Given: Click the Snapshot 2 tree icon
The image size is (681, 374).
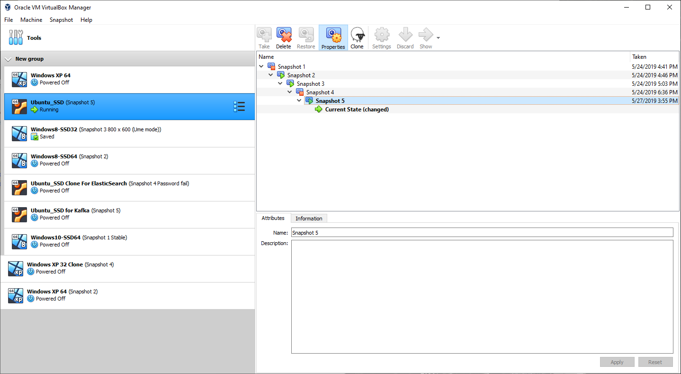Looking at the screenshot, I should click(281, 75).
